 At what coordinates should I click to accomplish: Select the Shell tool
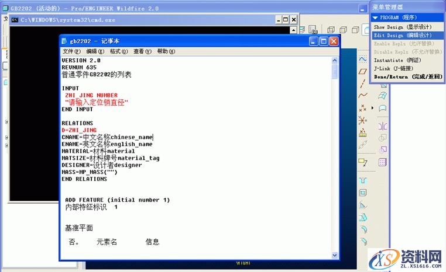pyautogui.click(x=363, y=193)
